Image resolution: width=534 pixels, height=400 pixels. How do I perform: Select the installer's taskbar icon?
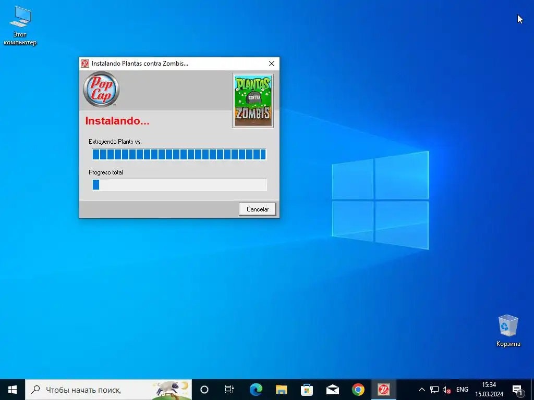click(x=383, y=390)
